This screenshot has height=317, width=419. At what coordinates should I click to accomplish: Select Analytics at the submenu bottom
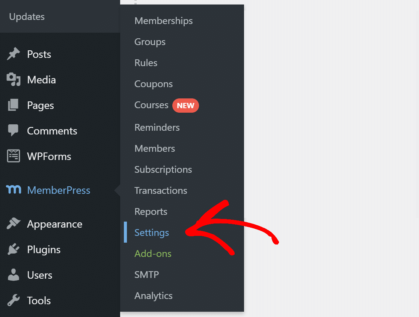[x=153, y=296]
